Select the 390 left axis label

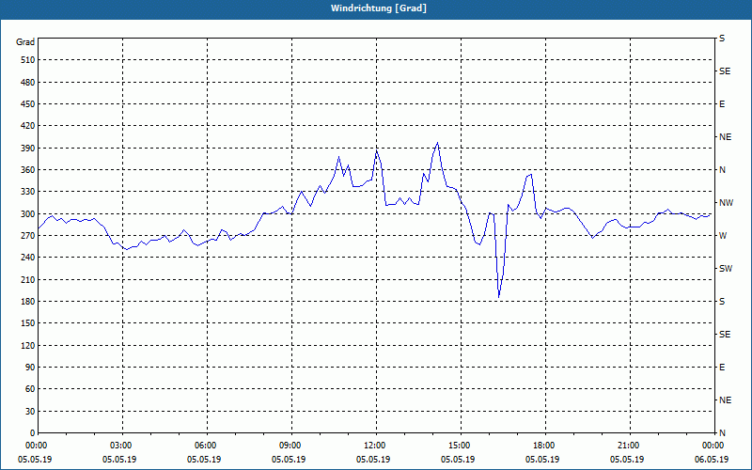pos(28,148)
